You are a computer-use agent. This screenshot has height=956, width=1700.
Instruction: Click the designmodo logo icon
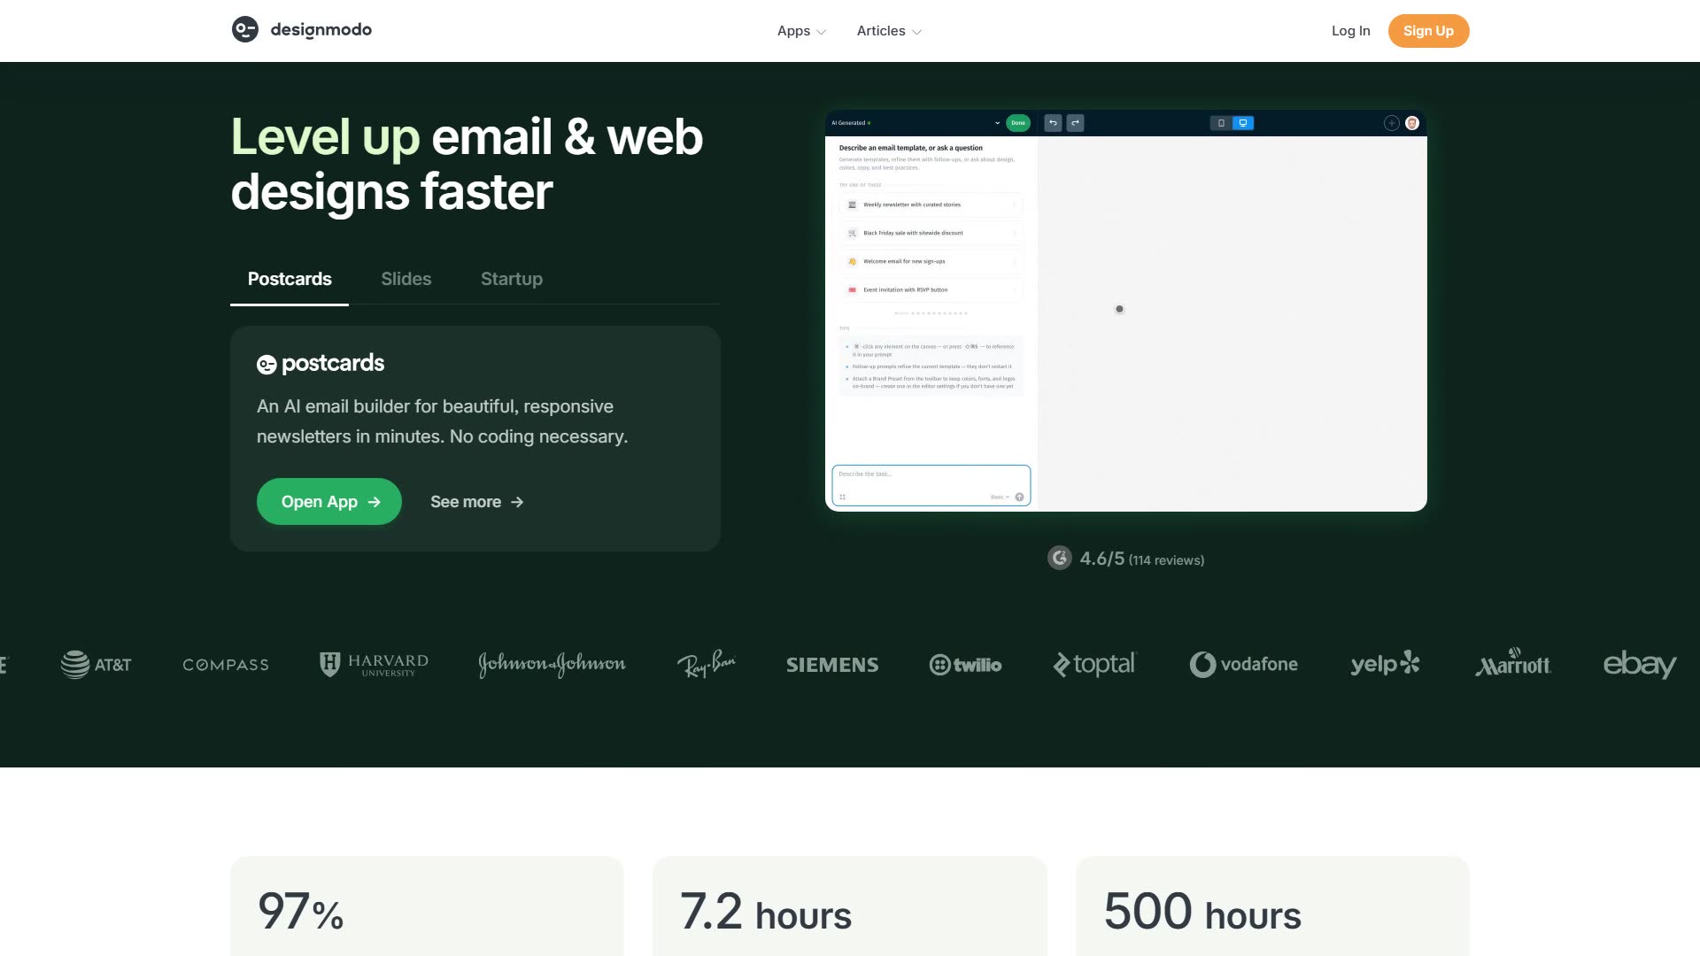pos(245,29)
